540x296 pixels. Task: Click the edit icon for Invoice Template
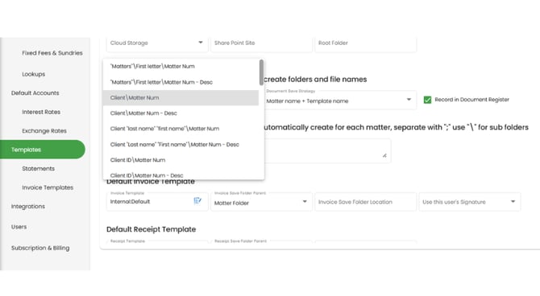[197, 201]
